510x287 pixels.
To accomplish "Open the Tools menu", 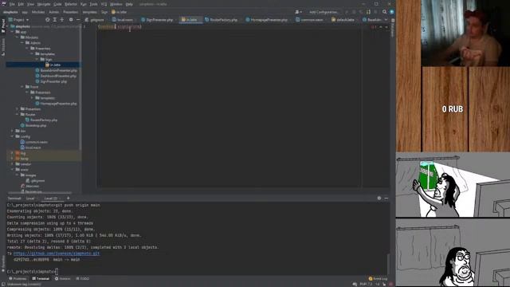I will point(93,4).
